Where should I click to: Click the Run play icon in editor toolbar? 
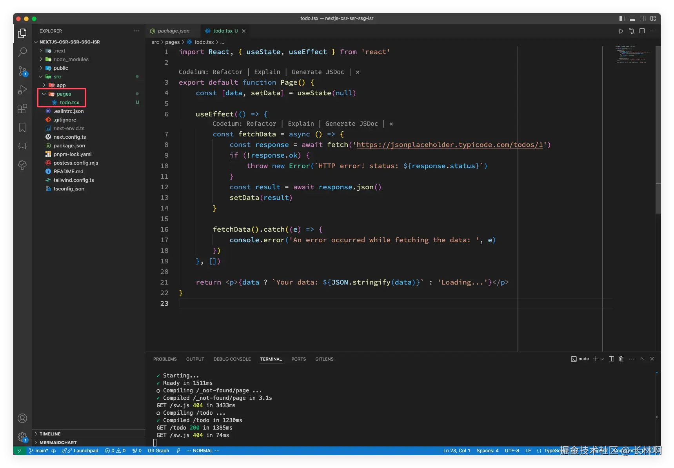[621, 31]
